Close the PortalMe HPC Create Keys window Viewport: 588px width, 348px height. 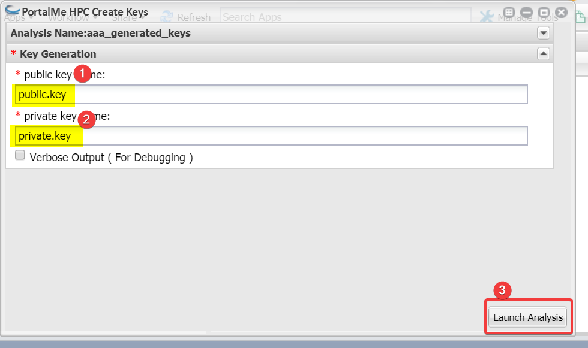[562, 13]
